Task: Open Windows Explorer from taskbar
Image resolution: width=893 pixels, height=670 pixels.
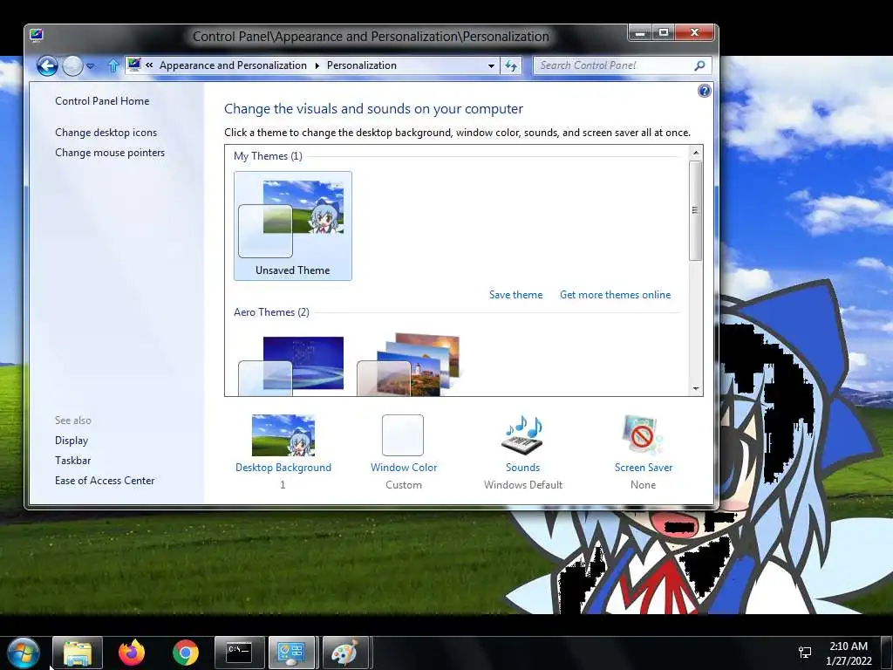Action: point(78,653)
